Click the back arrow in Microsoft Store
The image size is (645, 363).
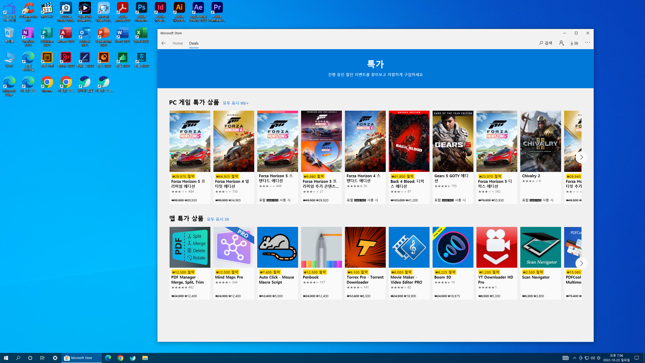pyautogui.click(x=164, y=43)
